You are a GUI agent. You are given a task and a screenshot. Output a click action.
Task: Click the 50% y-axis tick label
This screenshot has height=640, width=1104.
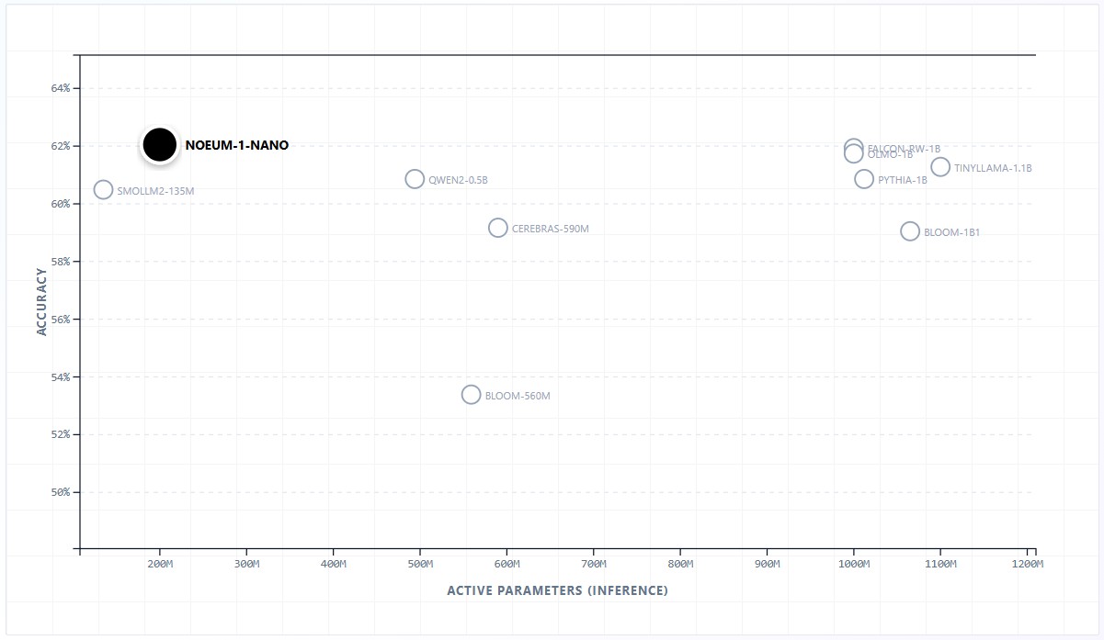click(61, 492)
